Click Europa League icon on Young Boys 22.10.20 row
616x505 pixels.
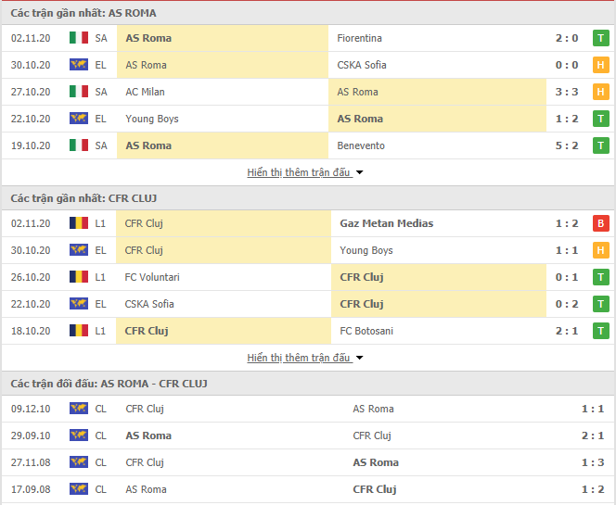point(79,118)
